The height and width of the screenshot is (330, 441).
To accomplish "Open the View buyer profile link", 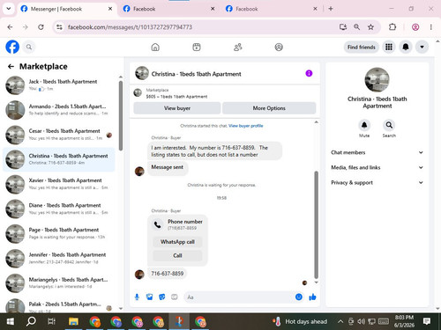I will 246,126.
